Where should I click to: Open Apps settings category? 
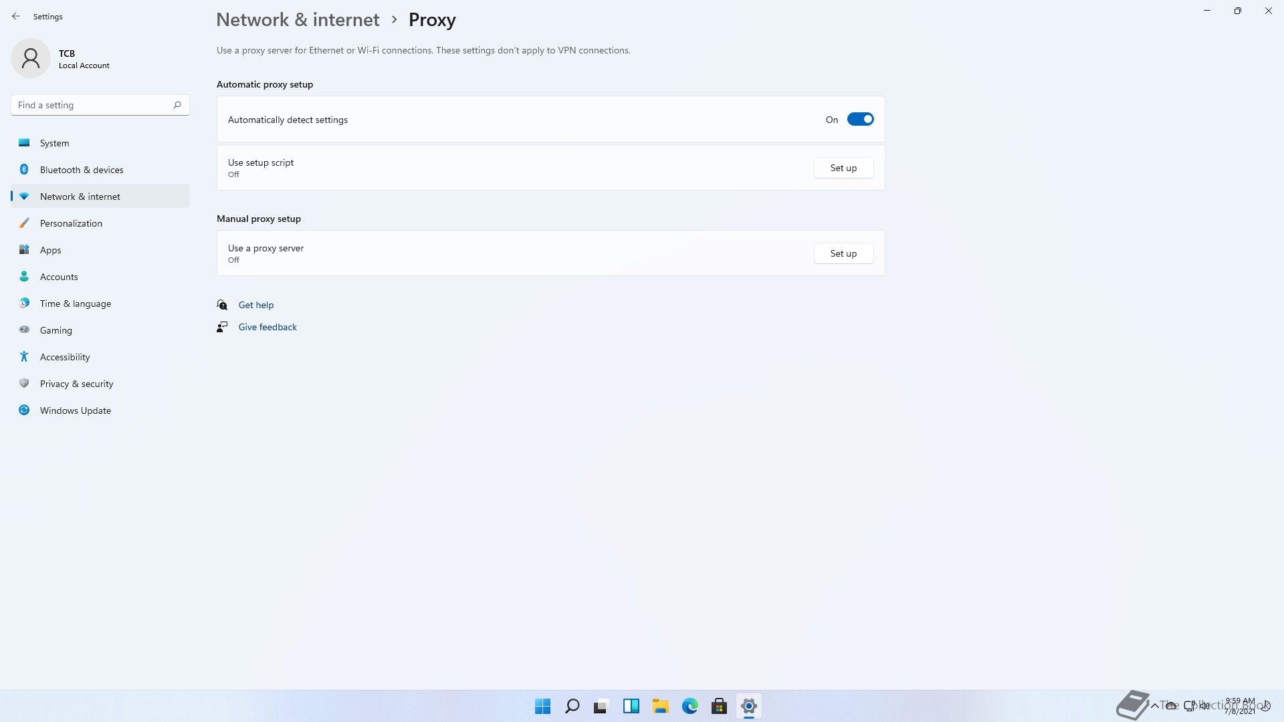point(50,250)
